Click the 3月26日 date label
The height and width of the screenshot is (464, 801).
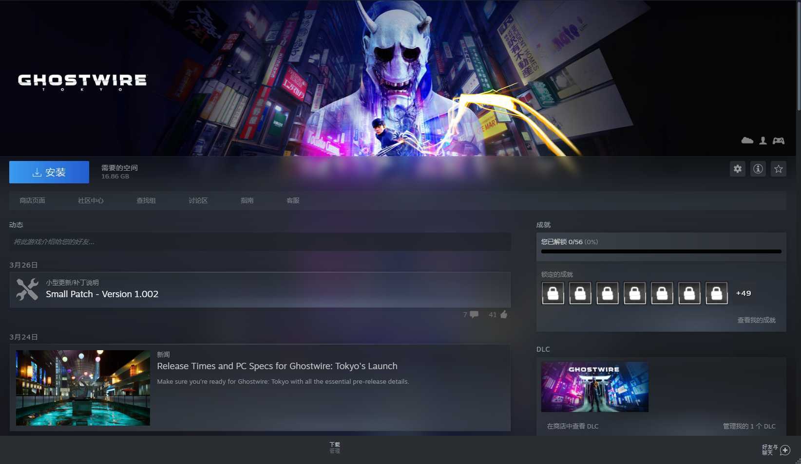23,265
